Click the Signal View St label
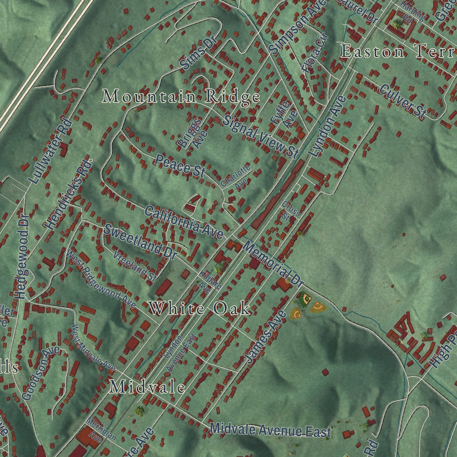The width and height of the screenshot is (457, 457). pos(260,136)
